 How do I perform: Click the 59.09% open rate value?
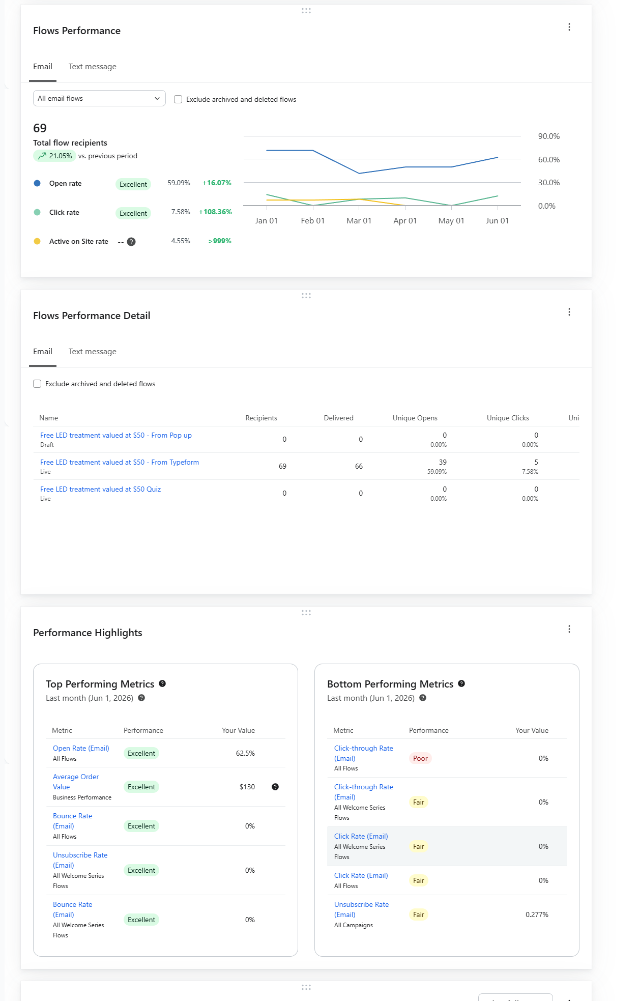pyautogui.click(x=179, y=183)
